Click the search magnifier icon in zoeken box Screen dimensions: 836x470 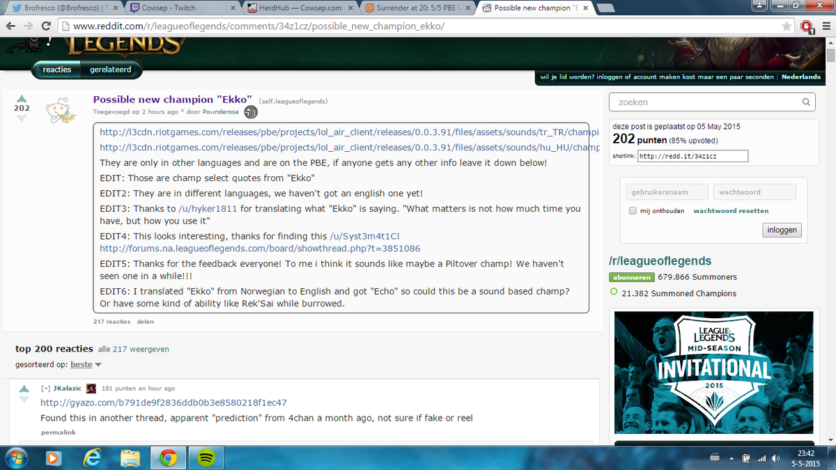[805, 102]
